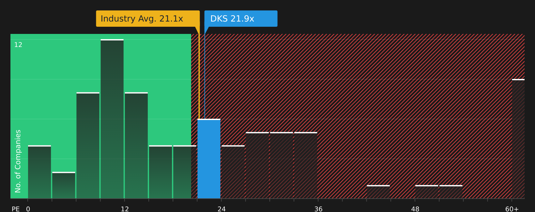Select the first histogram bar starting at PE 0
The width and height of the screenshot is (535, 212).
click(39, 172)
